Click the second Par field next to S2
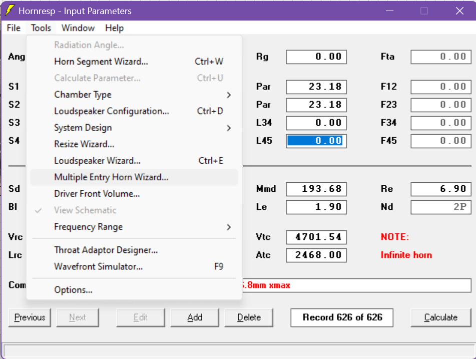The height and width of the screenshot is (359, 476). coord(316,105)
